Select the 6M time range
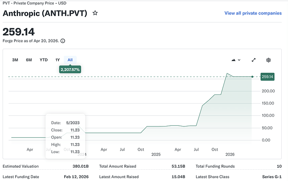The height and width of the screenshot is (181, 288). (29, 60)
